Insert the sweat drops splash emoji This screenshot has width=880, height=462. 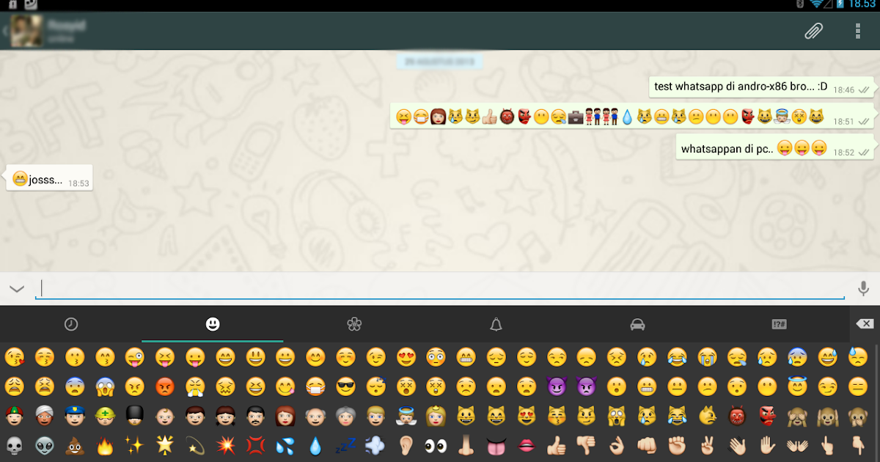tap(285, 444)
